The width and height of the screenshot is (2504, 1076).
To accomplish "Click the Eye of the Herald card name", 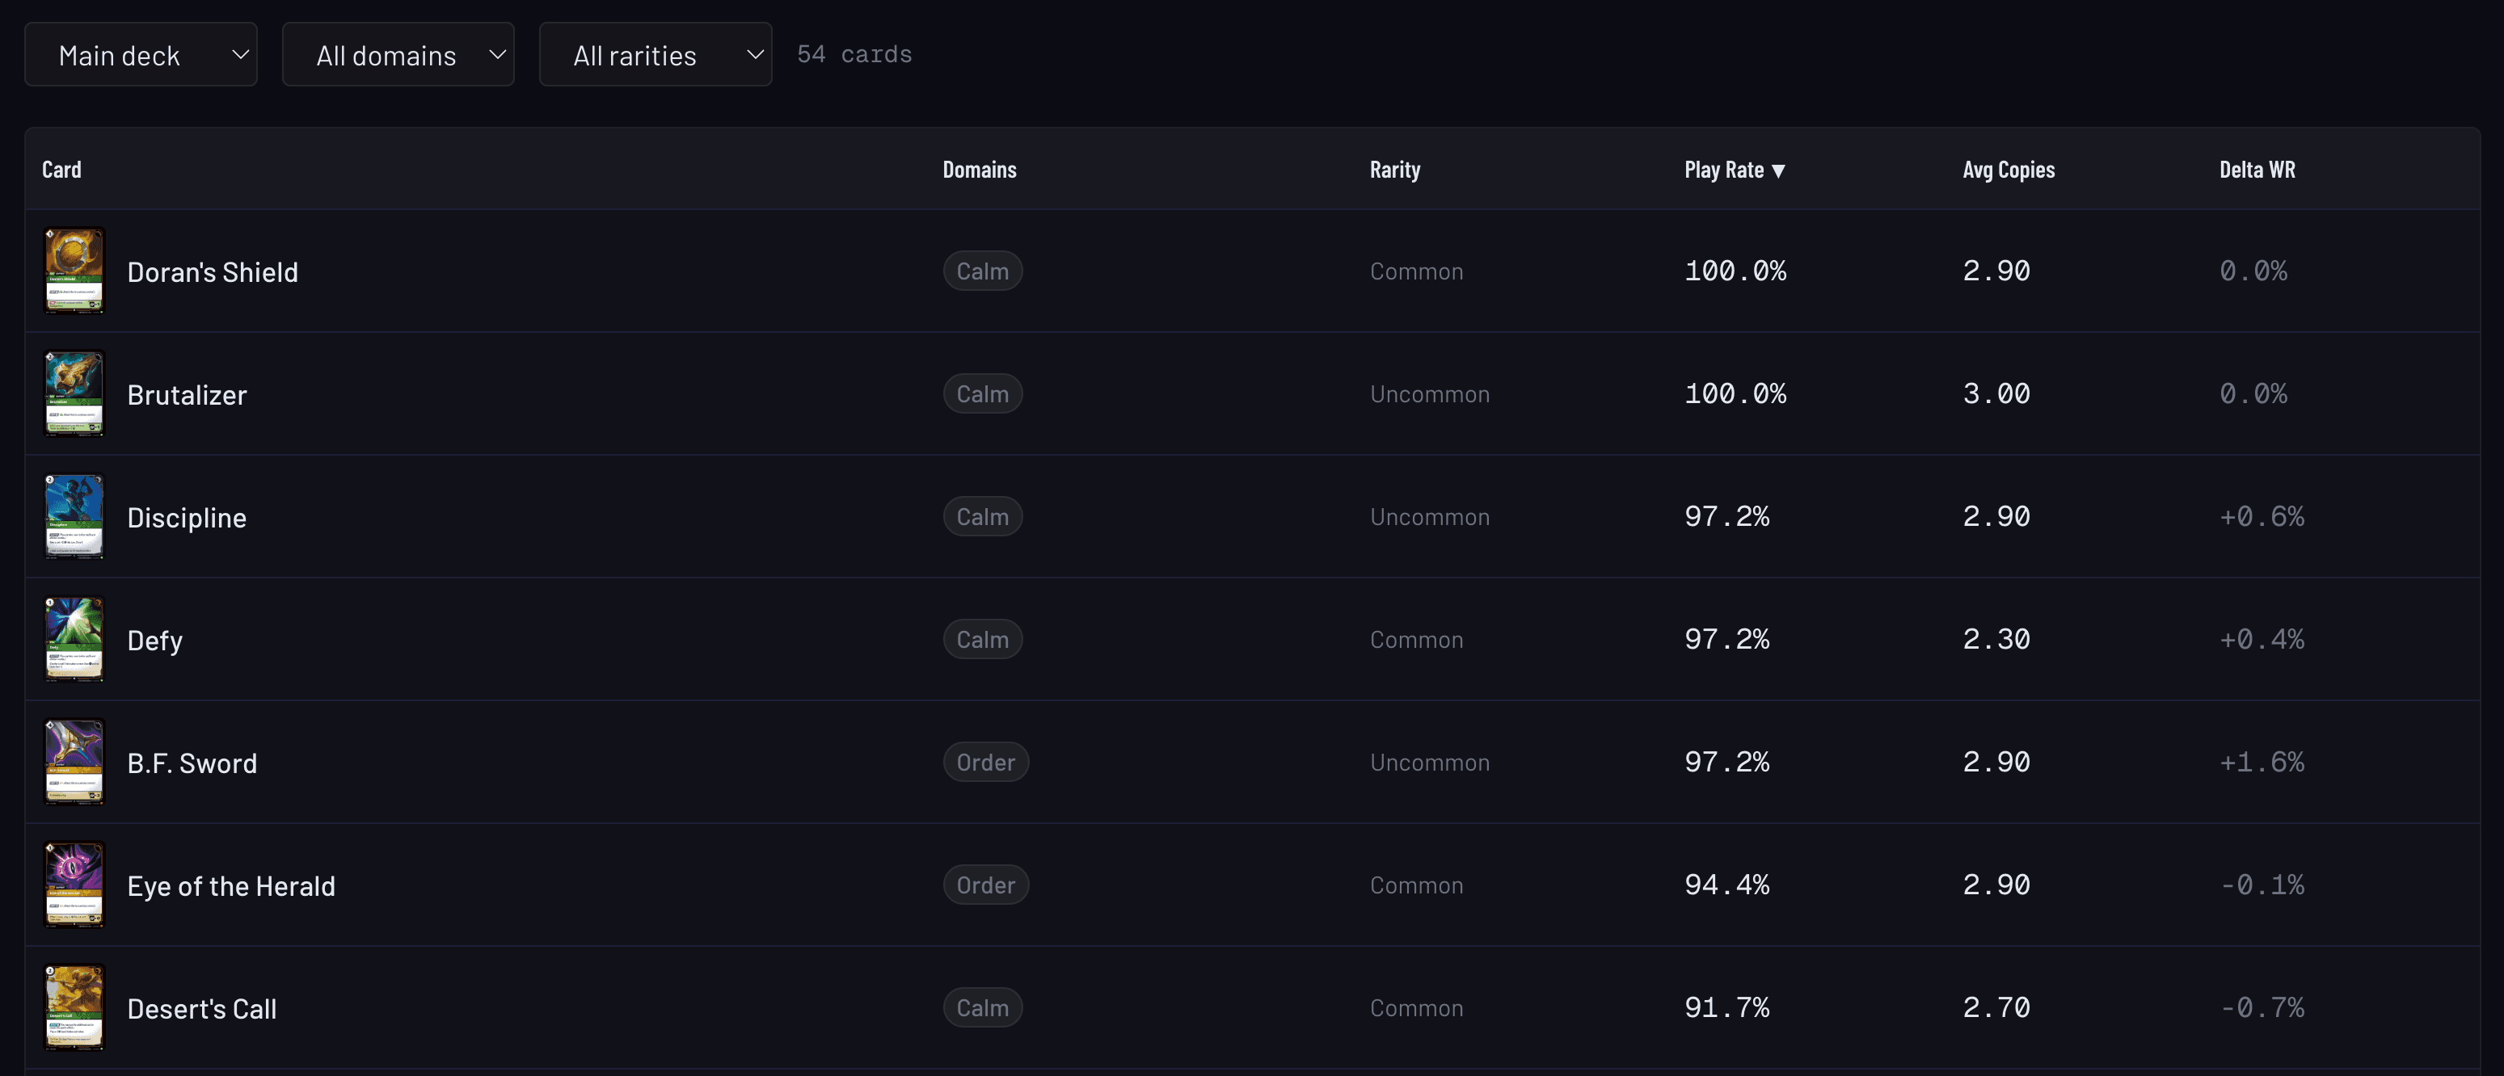I will tap(231, 884).
